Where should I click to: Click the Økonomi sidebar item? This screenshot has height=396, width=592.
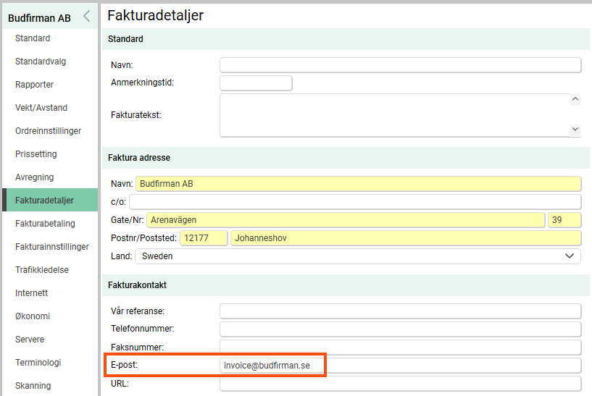pyautogui.click(x=33, y=316)
